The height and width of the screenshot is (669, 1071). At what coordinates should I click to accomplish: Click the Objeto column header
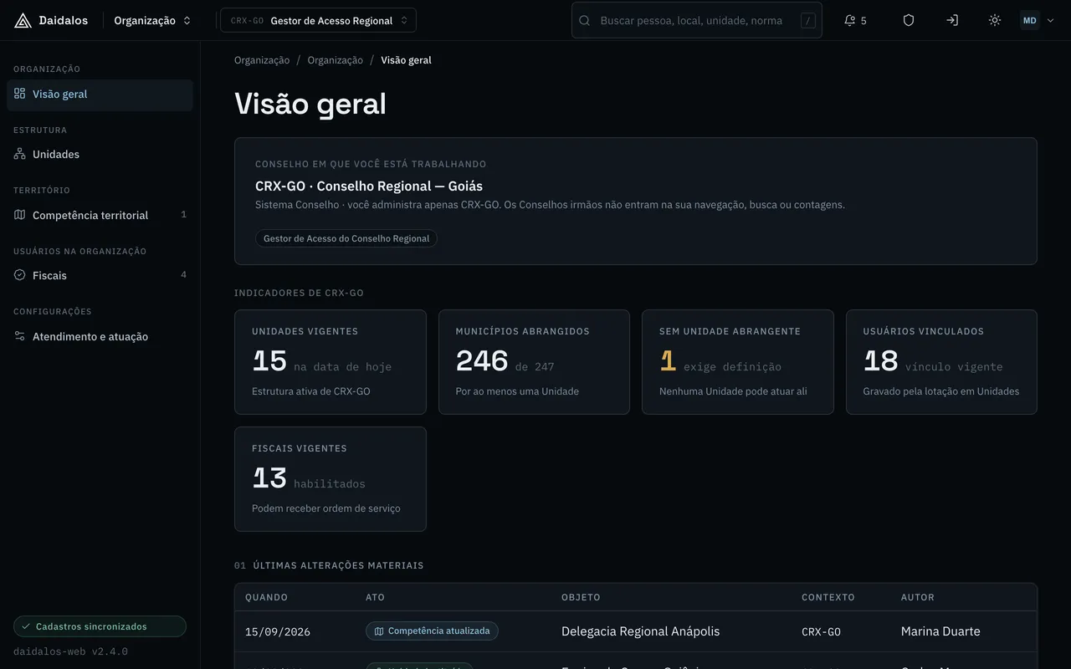pos(581,597)
